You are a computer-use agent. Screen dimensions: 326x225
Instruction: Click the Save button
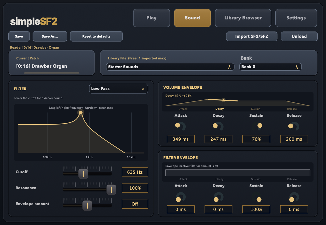(19, 36)
